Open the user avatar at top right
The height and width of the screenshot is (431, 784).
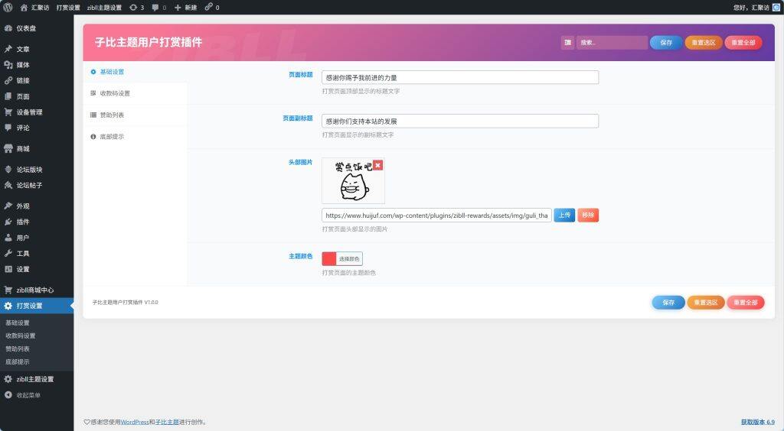pos(776,8)
